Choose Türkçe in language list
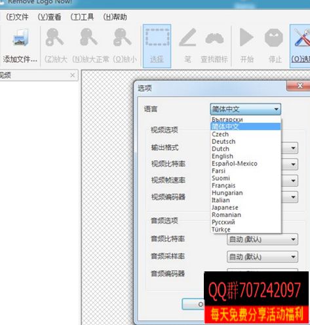The height and width of the screenshot is (325, 310). (x=246, y=230)
